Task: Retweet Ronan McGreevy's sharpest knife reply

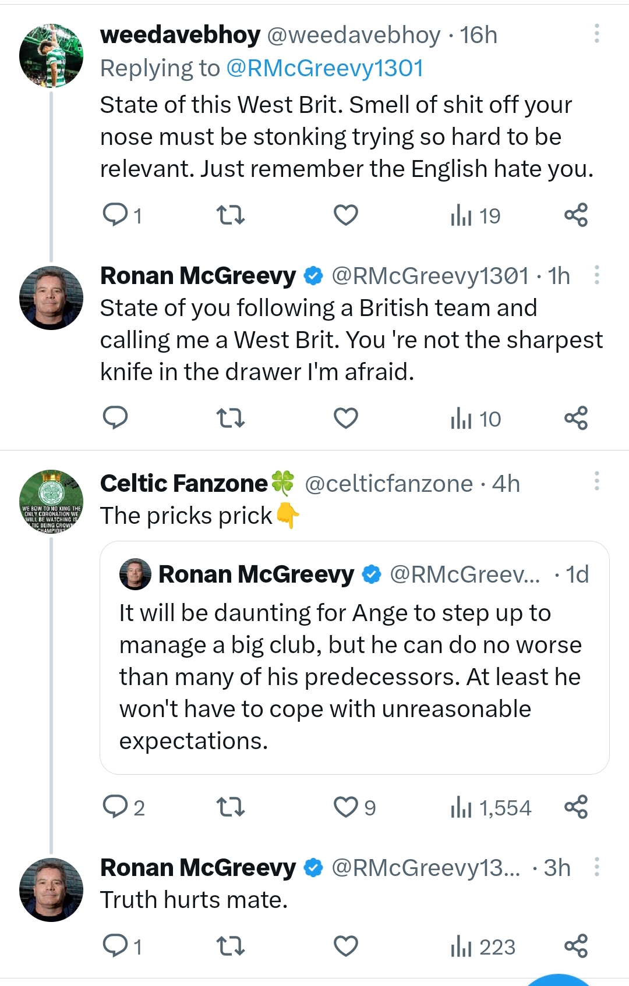Action: [x=231, y=418]
